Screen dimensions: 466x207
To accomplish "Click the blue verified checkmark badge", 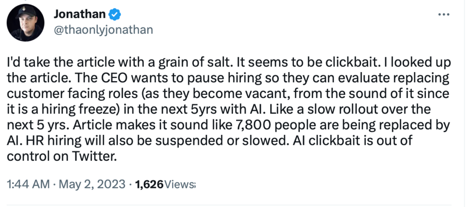I will click(x=115, y=14).
